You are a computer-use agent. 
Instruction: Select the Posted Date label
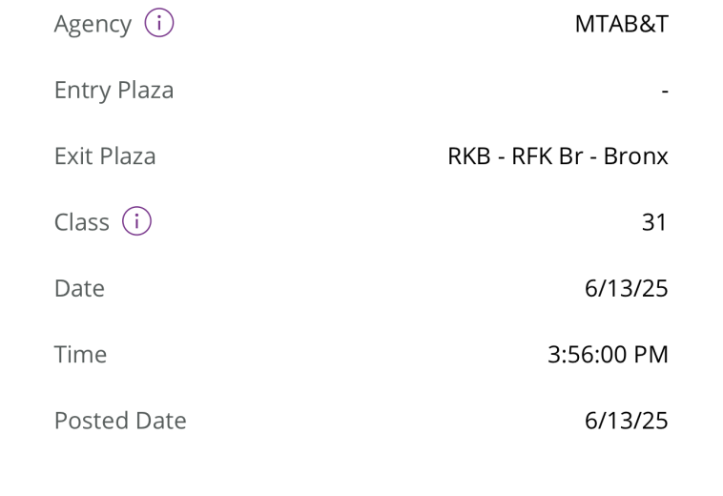coord(120,421)
